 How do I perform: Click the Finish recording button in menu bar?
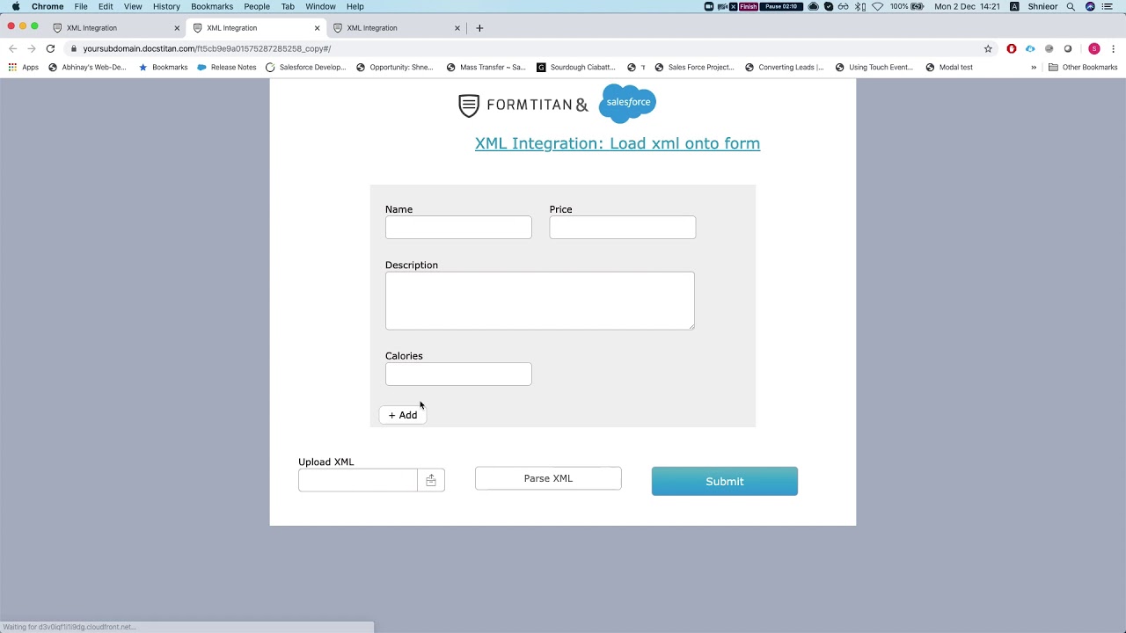[x=749, y=6]
